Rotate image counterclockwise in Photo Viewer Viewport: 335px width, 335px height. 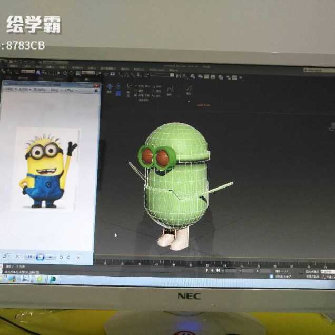[x=61, y=257]
